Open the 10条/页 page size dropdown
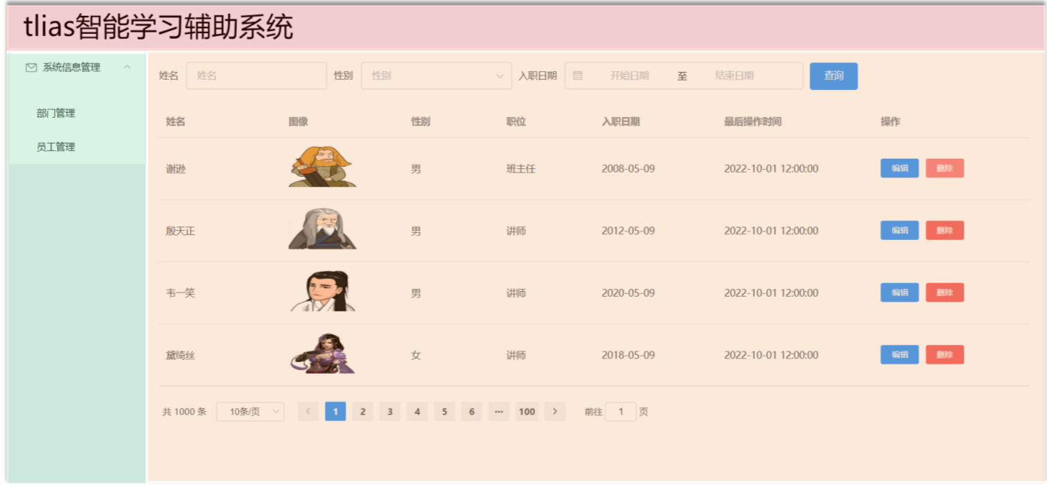 click(250, 412)
